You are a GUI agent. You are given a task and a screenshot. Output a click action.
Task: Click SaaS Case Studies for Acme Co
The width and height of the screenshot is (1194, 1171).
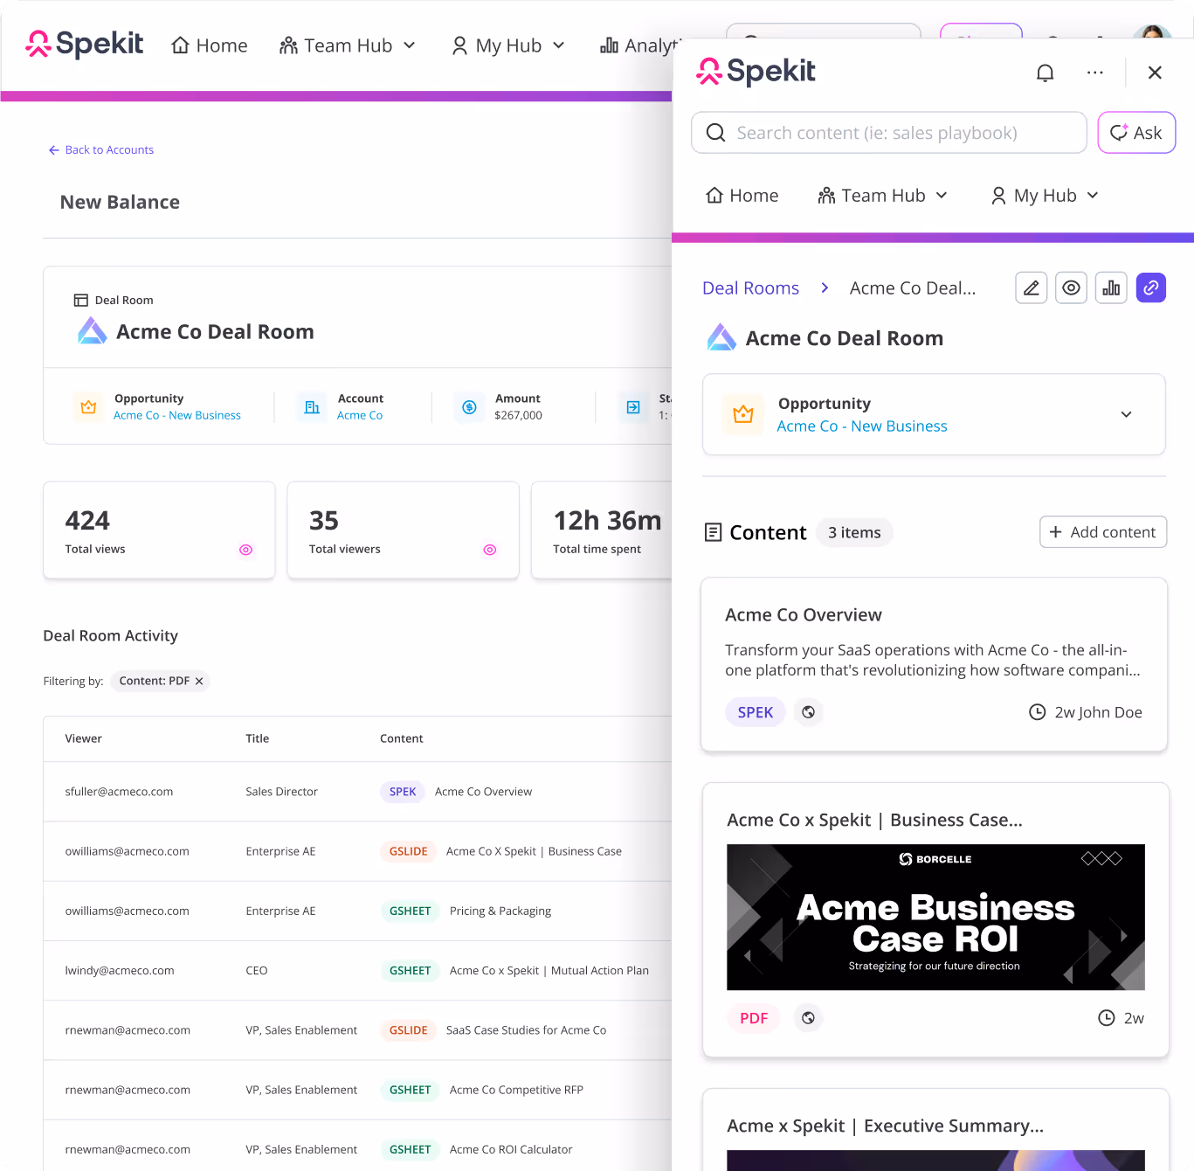point(526,1030)
